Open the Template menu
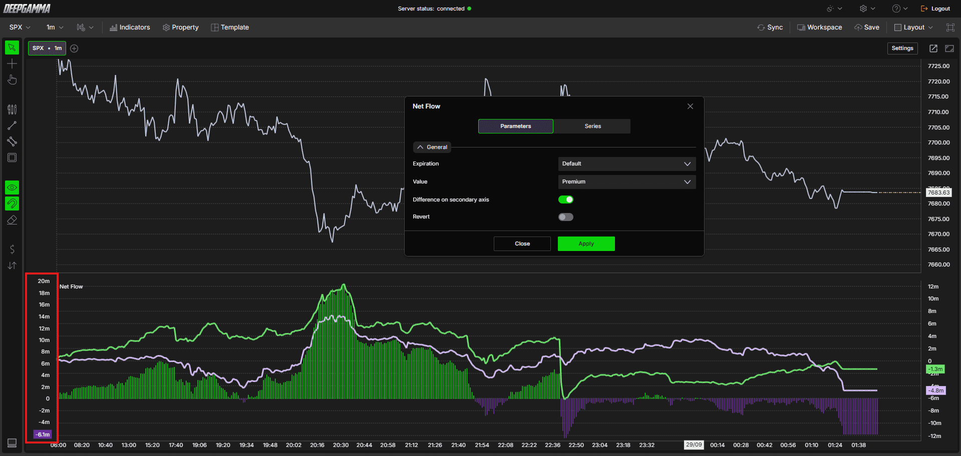The image size is (961, 456). click(x=230, y=27)
